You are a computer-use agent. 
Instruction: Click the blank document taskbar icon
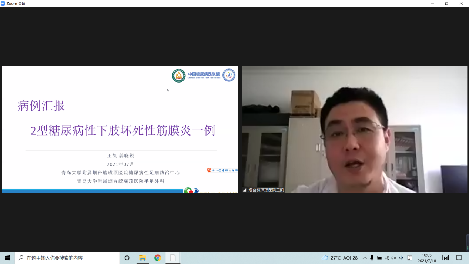173,258
